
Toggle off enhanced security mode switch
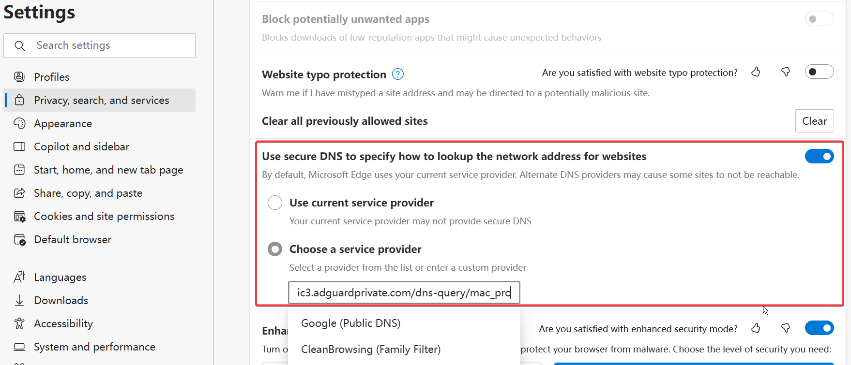pyautogui.click(x=819, y=328)
